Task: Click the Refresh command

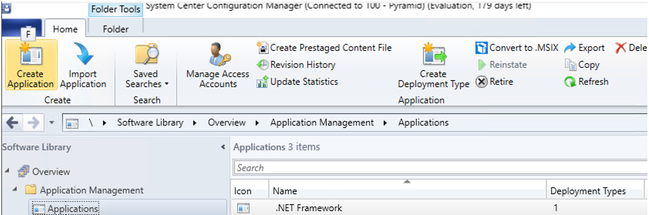Action: coord(586,82)
